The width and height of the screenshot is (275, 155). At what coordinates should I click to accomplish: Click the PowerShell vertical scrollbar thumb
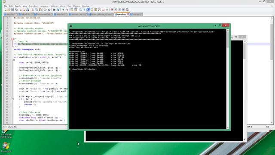coord(228,40)
